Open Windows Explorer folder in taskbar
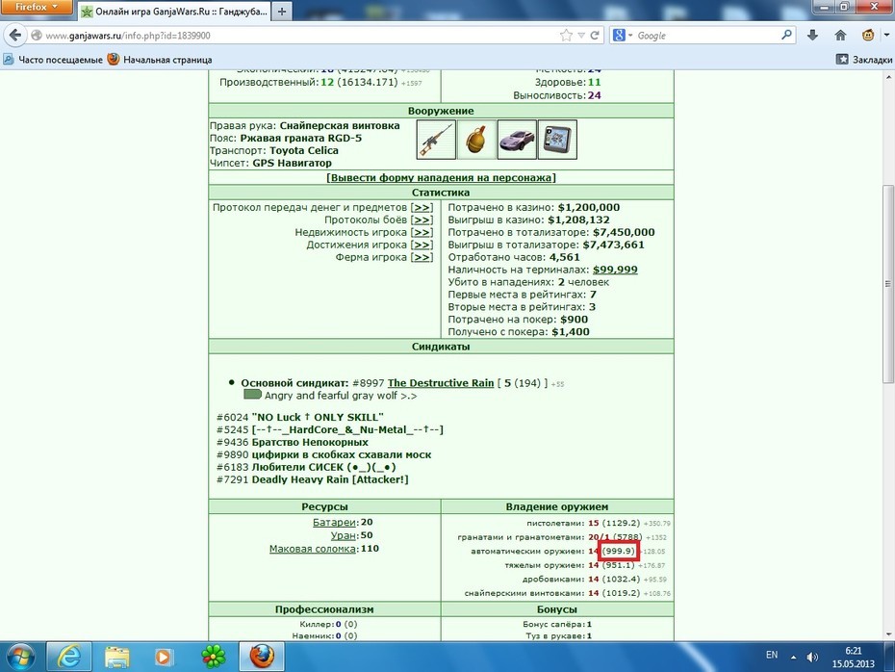 [x=116, y=658]
